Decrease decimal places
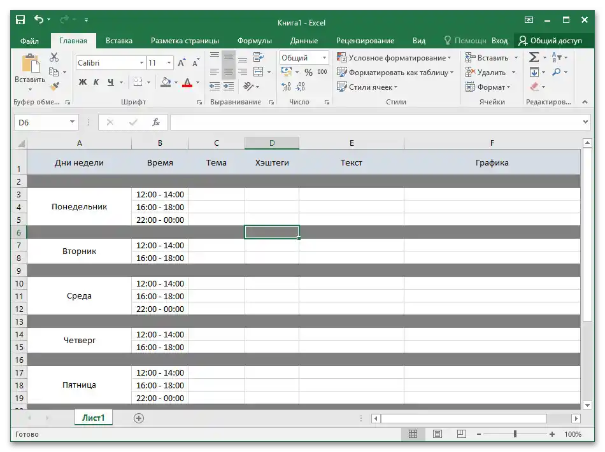This screenshot has height=452, width=605. click(x=300, y=87)
